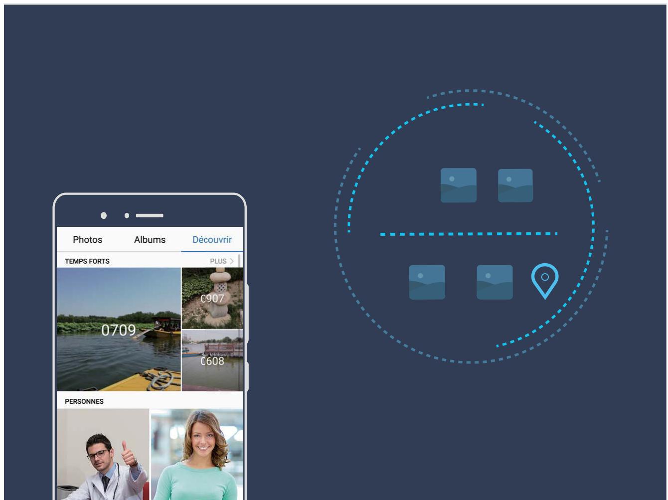
Task: Tap the PERSONNES section header
Action: [84, 401]
